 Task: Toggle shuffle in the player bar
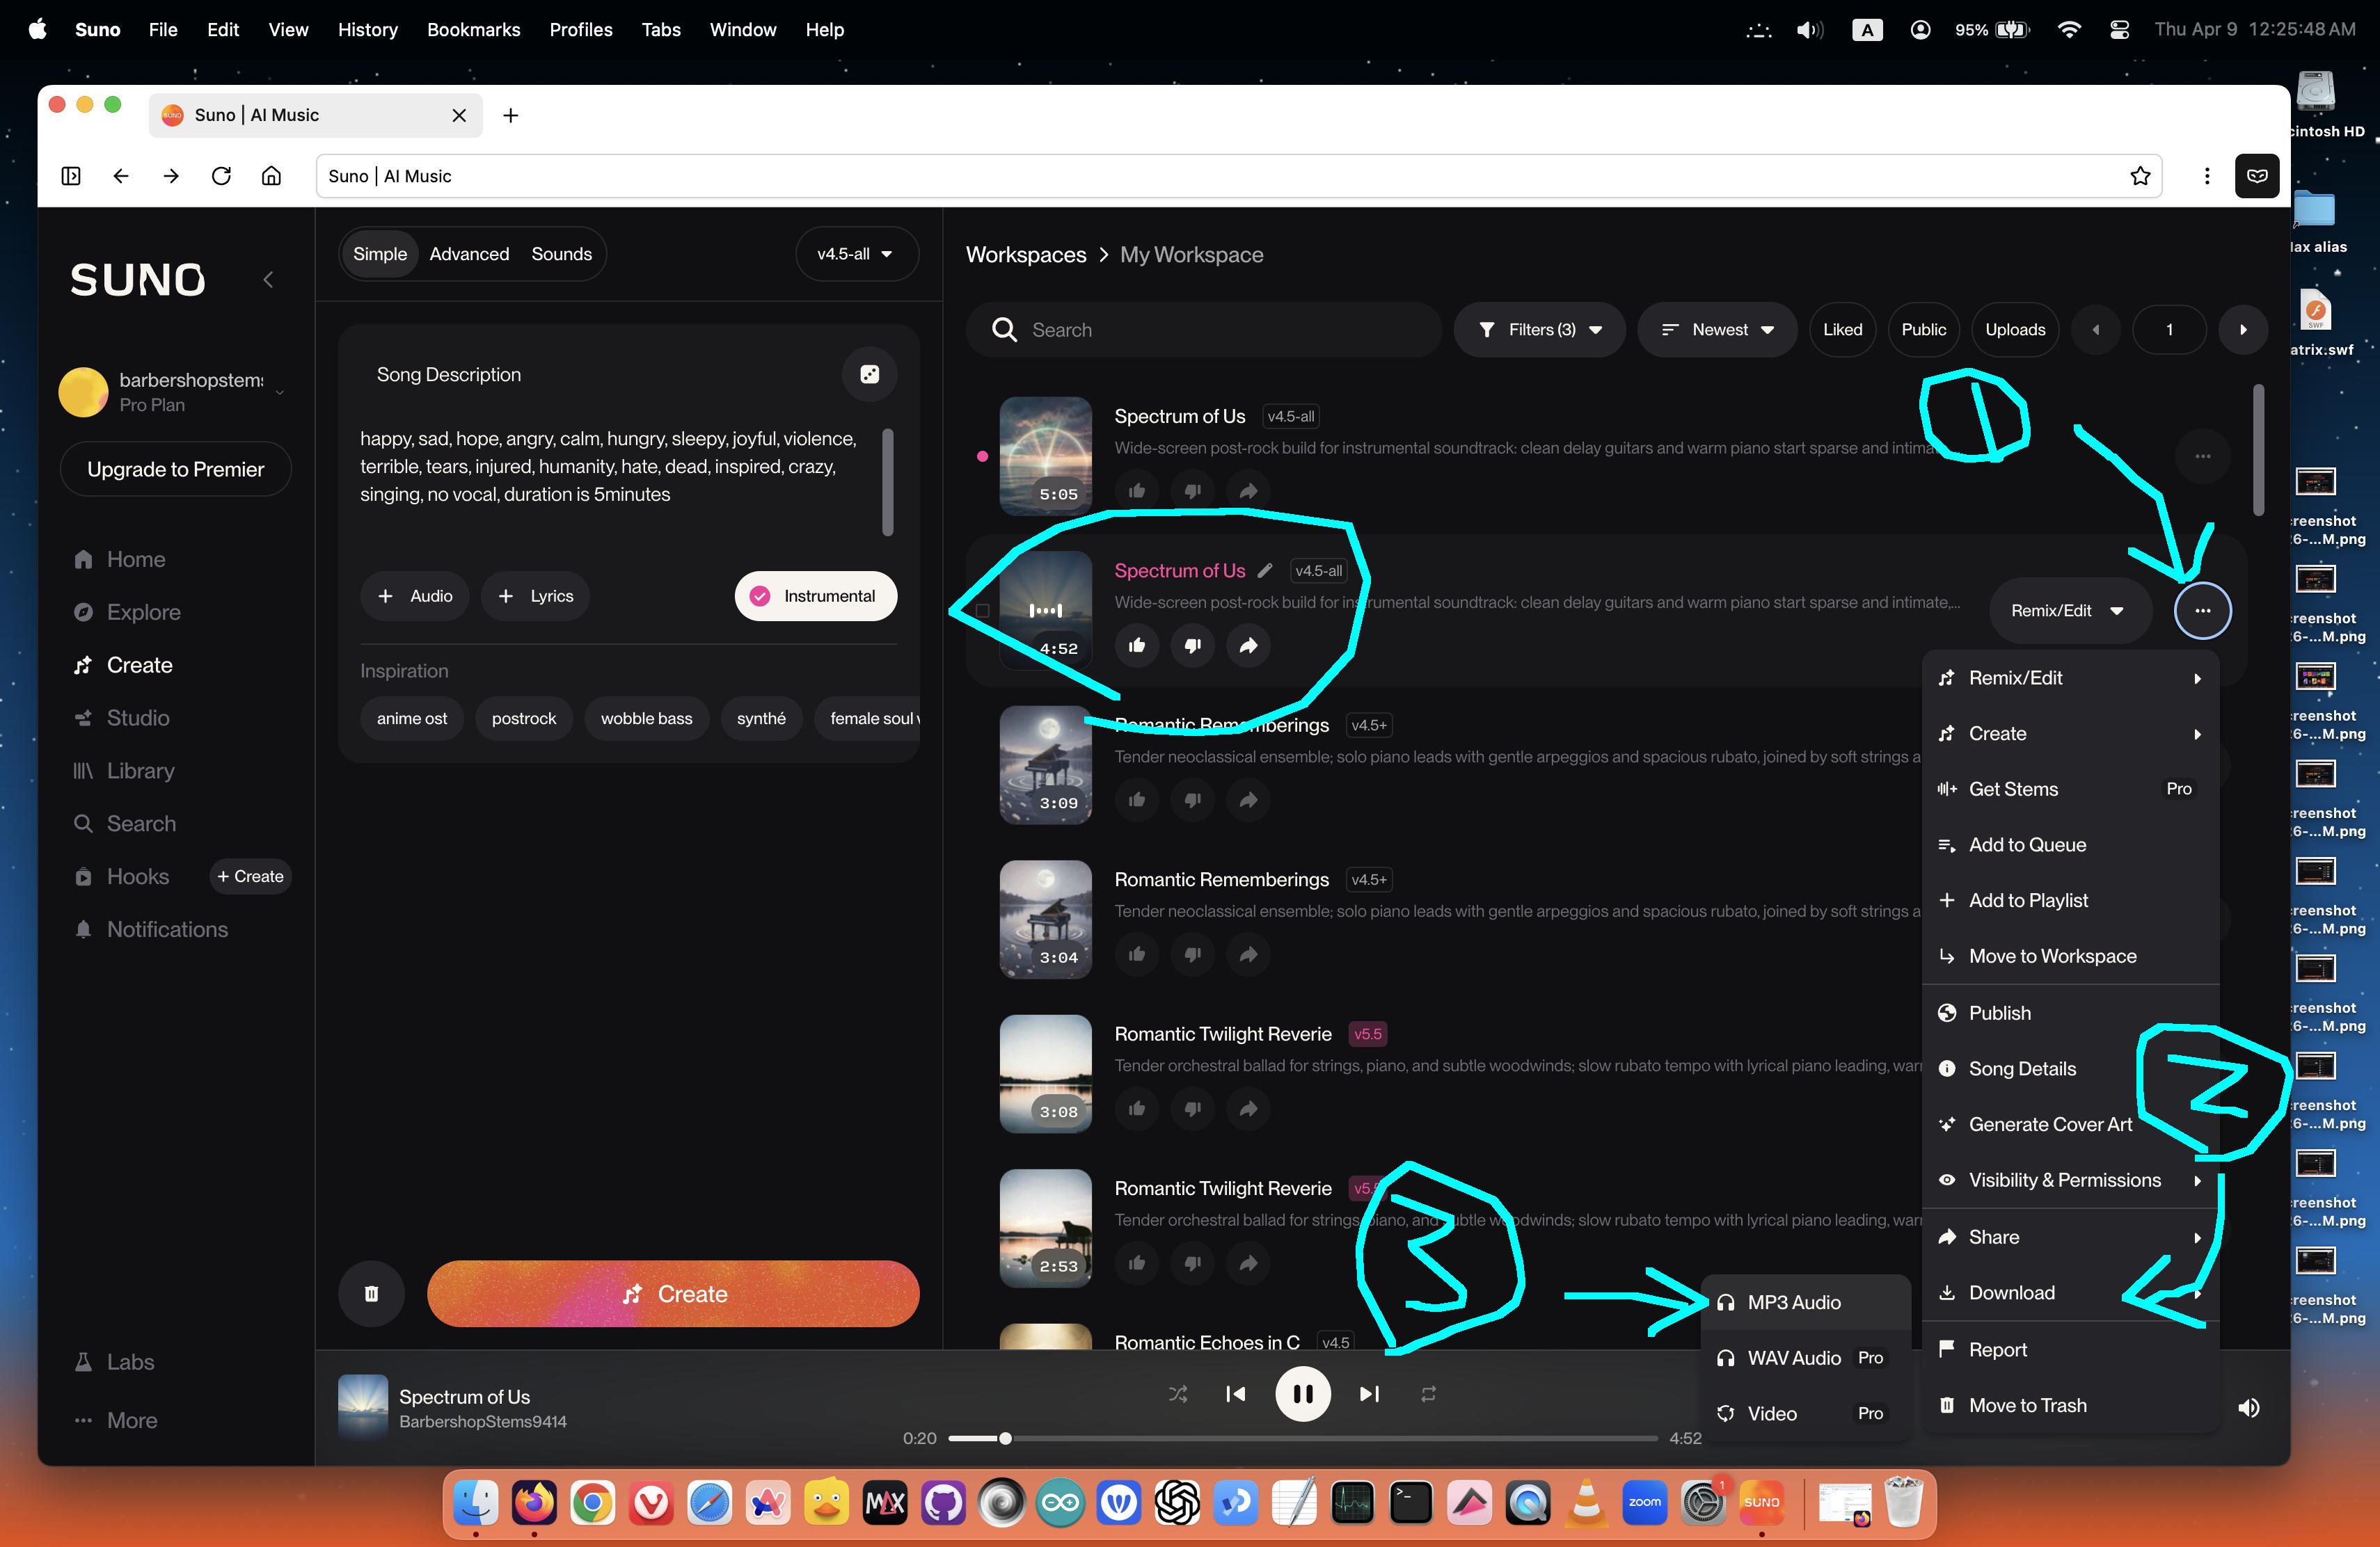(1178, 1393)
